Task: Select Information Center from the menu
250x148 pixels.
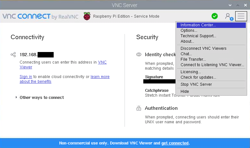Action: (198, 25)
